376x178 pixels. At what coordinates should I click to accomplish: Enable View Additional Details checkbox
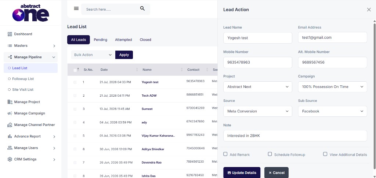pyautogui.click(x=325, y=154)
